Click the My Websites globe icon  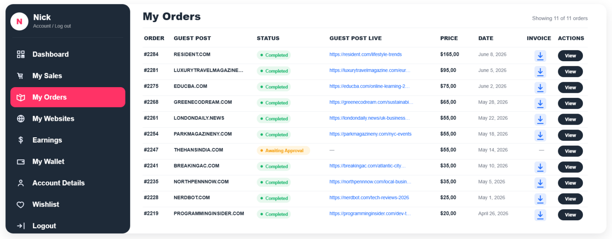21,119
